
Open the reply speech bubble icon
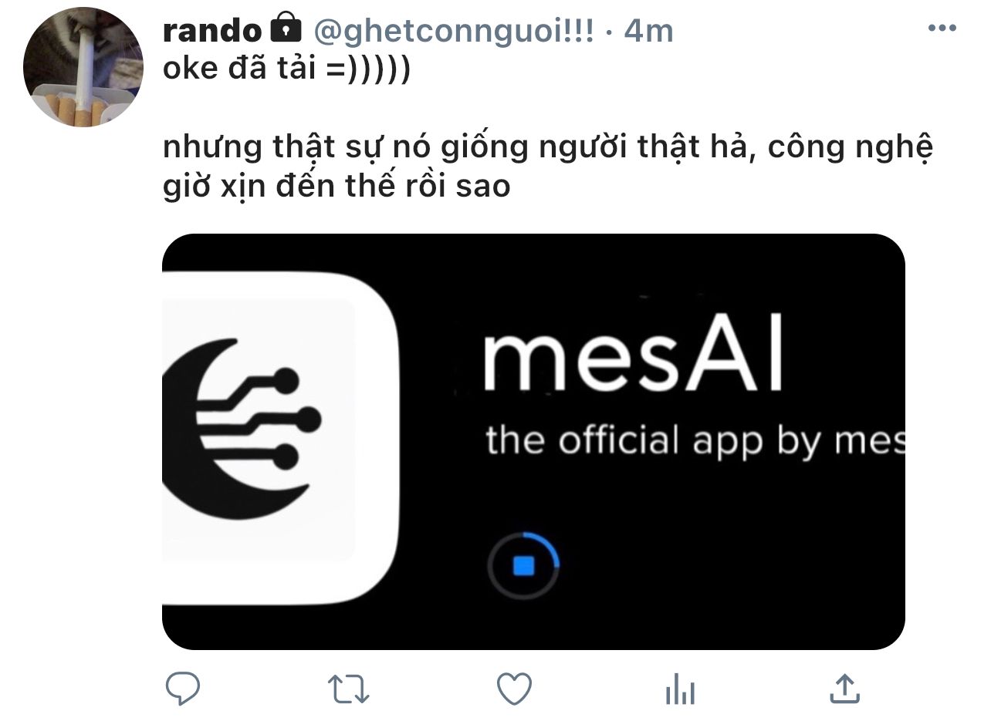[183, 688]
